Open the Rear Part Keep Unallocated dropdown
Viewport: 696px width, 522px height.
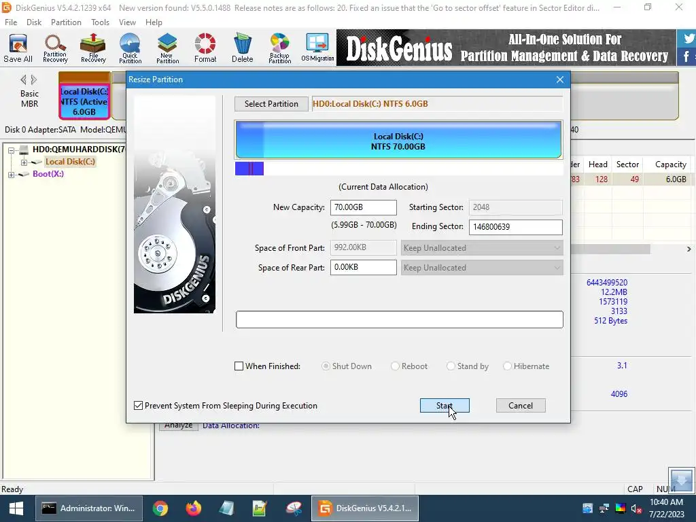[x=482, y=268]
